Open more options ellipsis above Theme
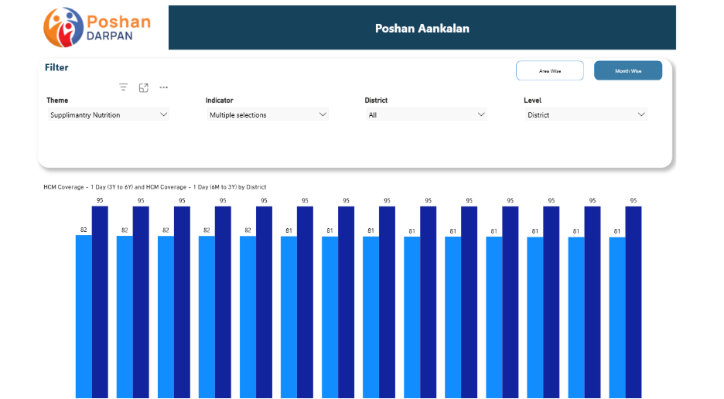Viewport: 724px width, 399px height. [163, 87]
